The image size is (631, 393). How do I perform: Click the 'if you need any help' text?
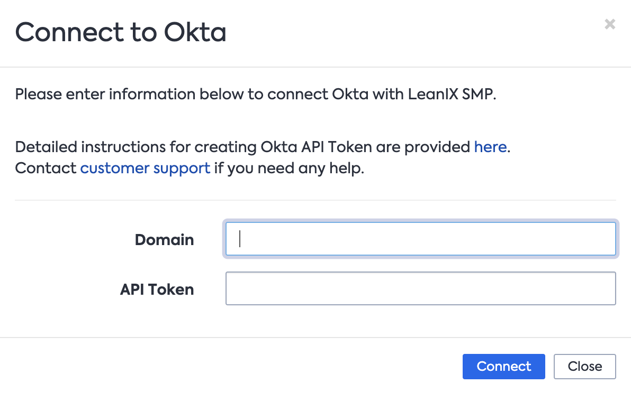point(289,168)
